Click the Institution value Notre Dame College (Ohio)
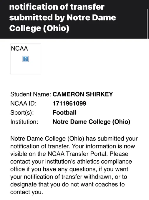Image resolution: width=149 pixels, height=200 pixels. point(91,122)
